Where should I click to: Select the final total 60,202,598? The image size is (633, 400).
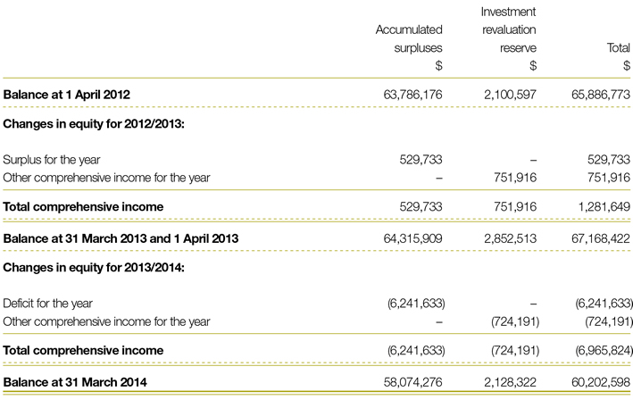point(596,382)
